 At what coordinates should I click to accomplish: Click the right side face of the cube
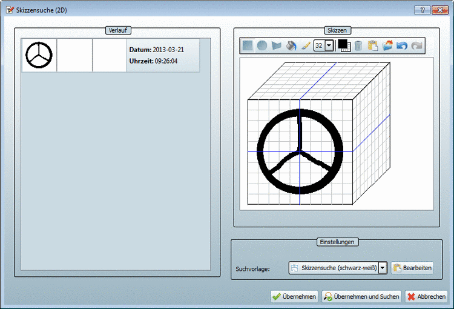coord(371,133)
